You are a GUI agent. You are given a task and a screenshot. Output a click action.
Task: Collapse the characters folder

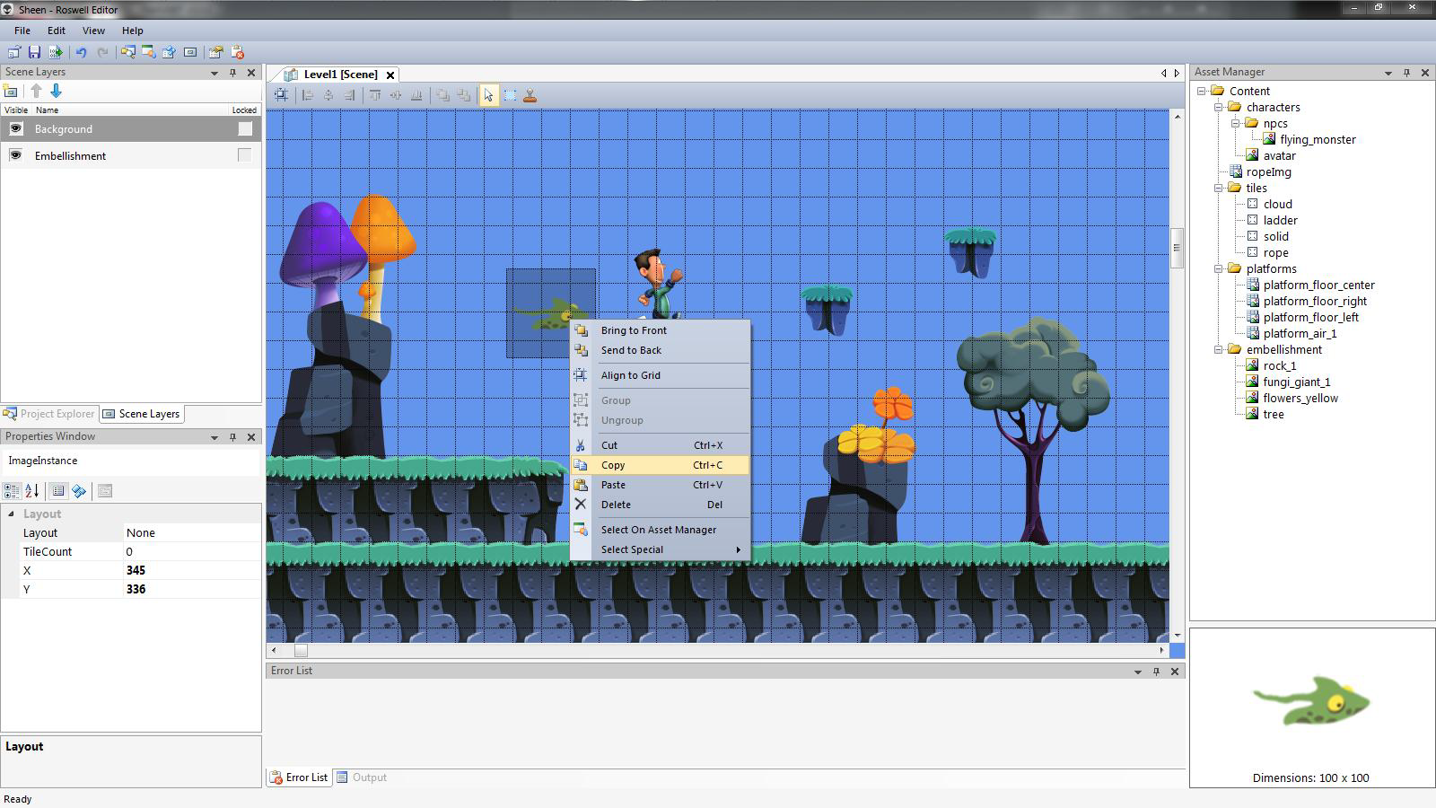coord(1219,107)
